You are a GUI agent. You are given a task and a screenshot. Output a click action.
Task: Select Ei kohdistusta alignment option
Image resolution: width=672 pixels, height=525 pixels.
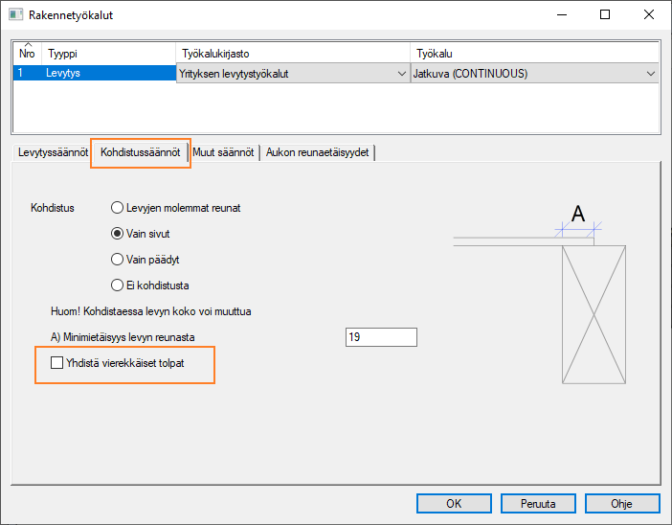click(x=118, y=285)
